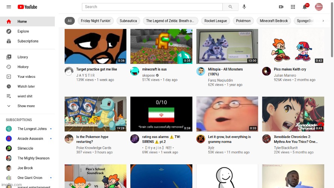Open video title Pico makes Keith cry
The image size is (334, 188).
(290, 69)
